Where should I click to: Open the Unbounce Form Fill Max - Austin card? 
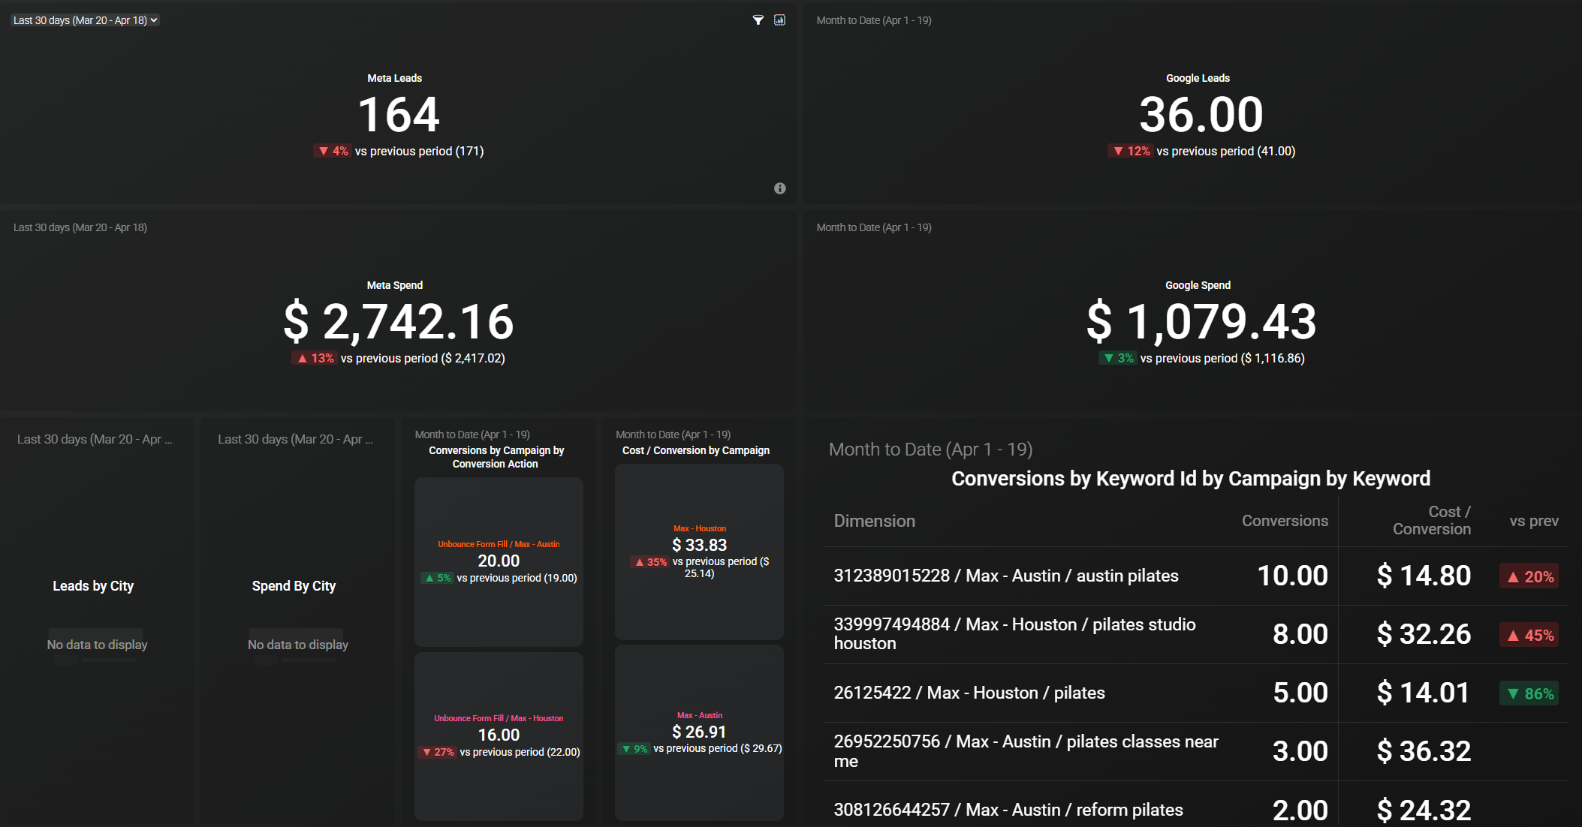[x=499, y=561]
